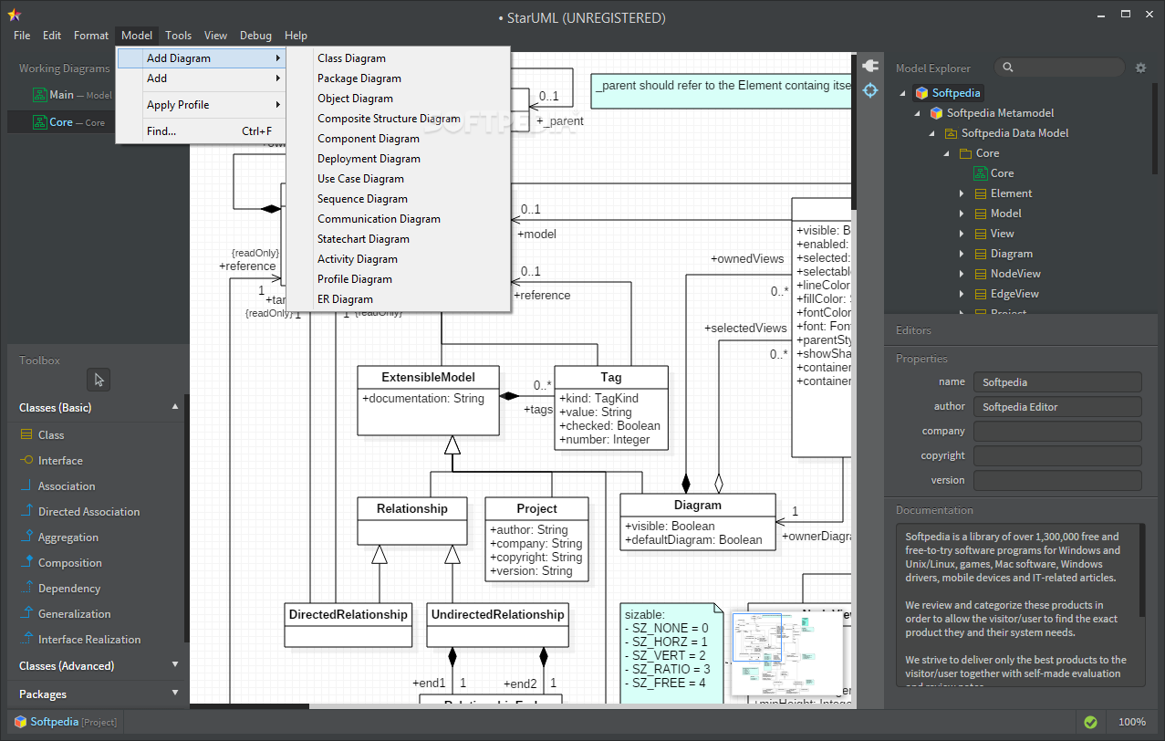This screenshot has height=741, width=1165.
Task: Collapse the Softpedia root tree node
Action: (903, 93)
